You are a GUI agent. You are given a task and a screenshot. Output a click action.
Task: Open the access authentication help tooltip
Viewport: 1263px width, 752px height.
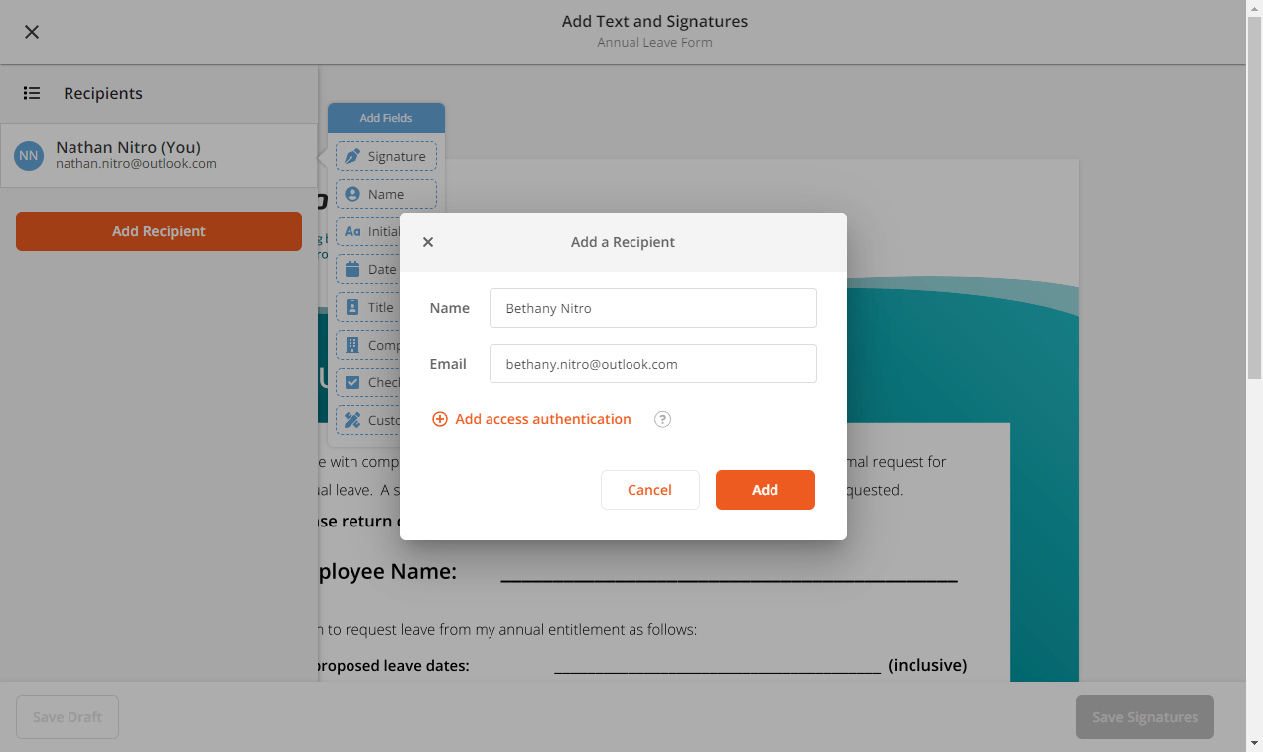[x=661, y=419]
